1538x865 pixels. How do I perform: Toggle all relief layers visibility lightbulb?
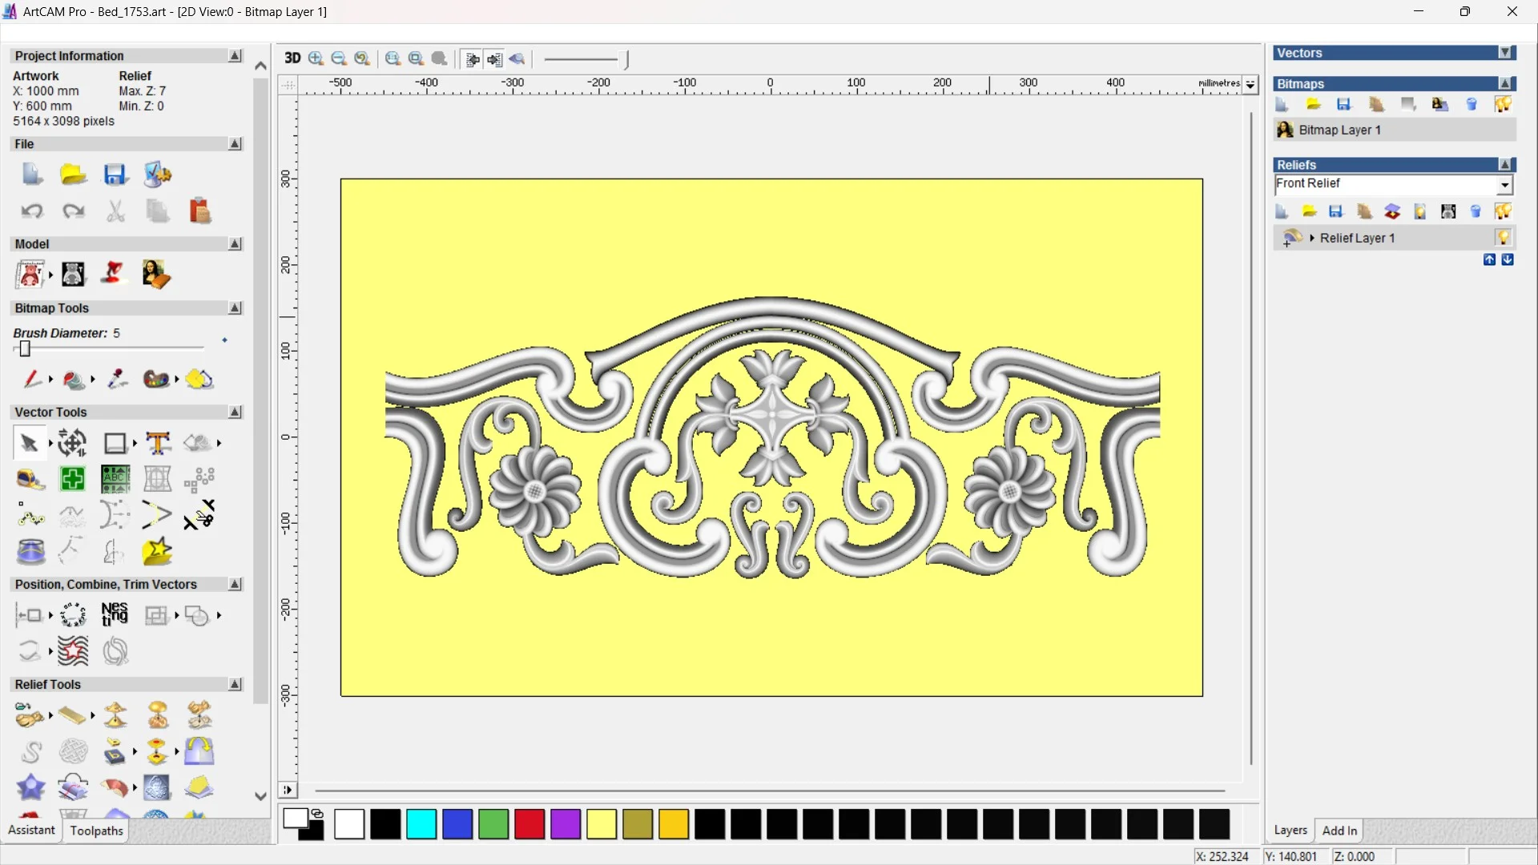coord(1503,211)
